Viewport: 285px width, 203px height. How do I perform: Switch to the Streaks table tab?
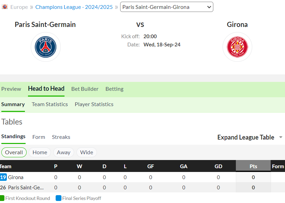pos(61,137)
